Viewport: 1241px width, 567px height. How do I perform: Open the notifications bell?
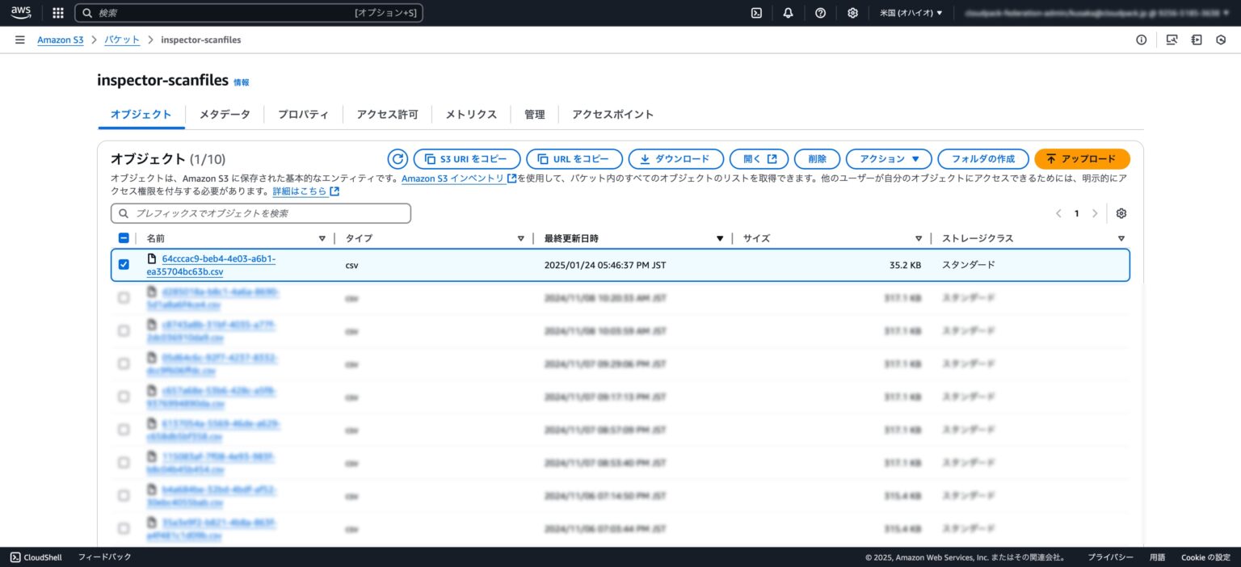click(x=788, y=12)
